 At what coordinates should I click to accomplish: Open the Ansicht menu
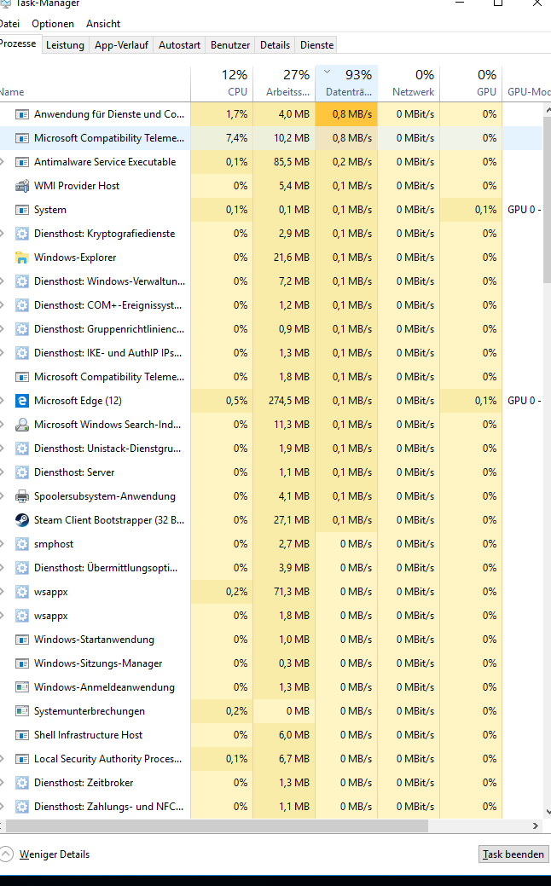pyautogui.click(x=103, y=24)
